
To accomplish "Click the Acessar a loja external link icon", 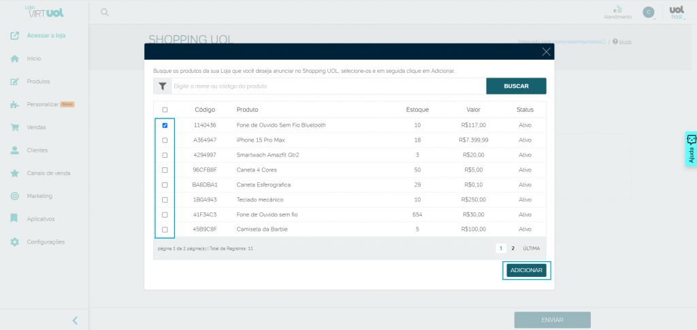I will tap(15, 35).
